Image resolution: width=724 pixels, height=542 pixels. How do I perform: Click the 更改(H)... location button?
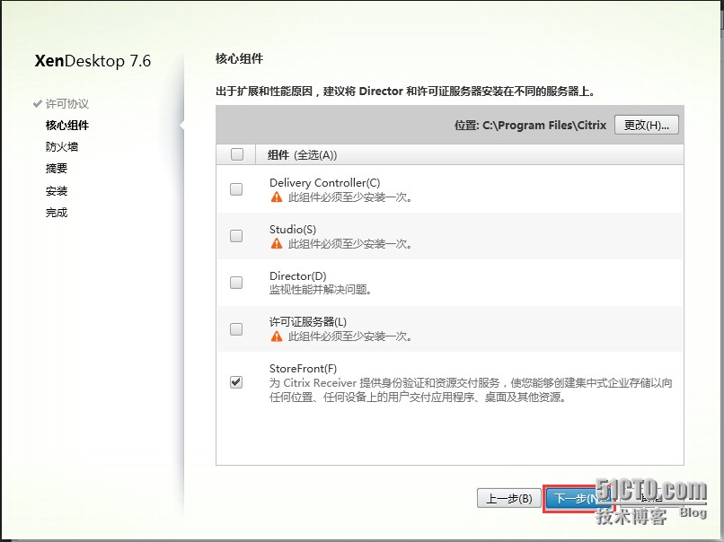tap(647, 125)
